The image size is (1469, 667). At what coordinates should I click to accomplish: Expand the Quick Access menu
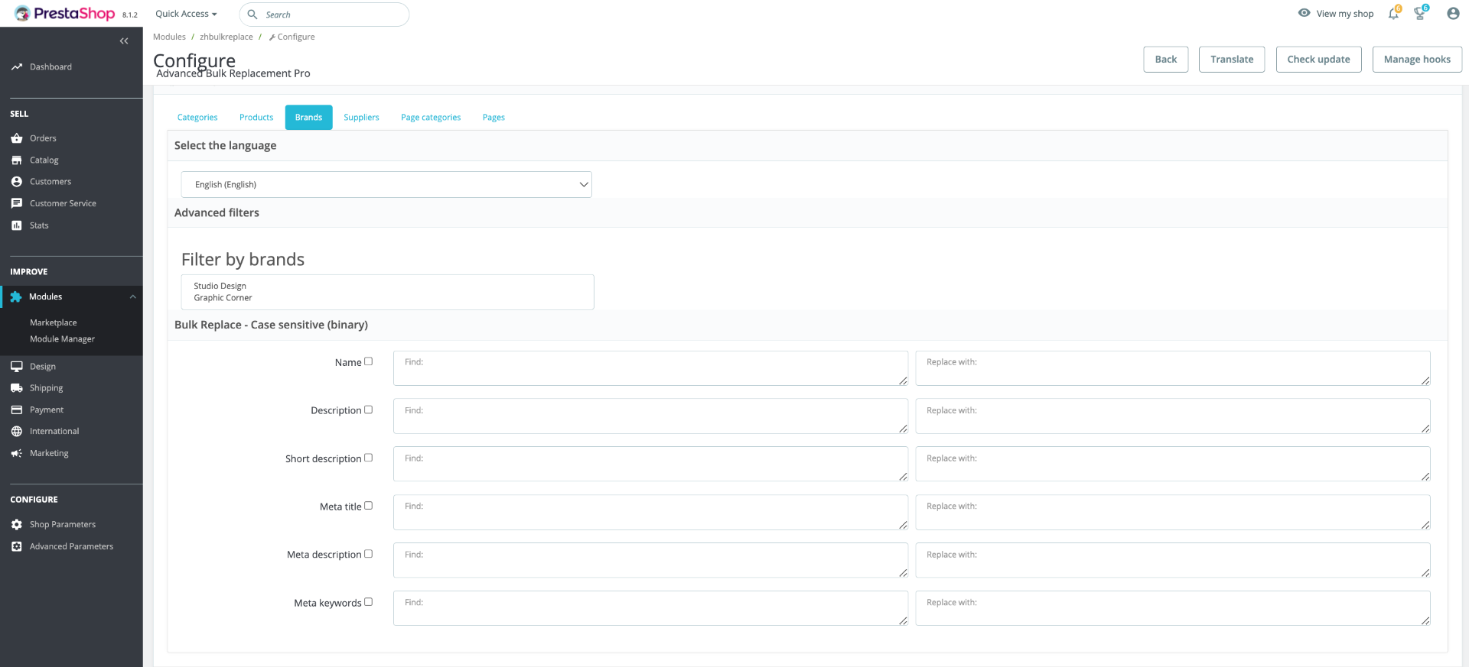click(186, 14)
